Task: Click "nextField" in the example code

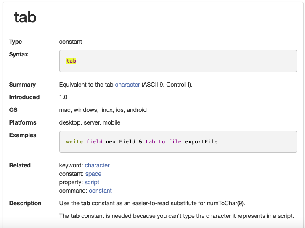Action: (x=120, y=142)
